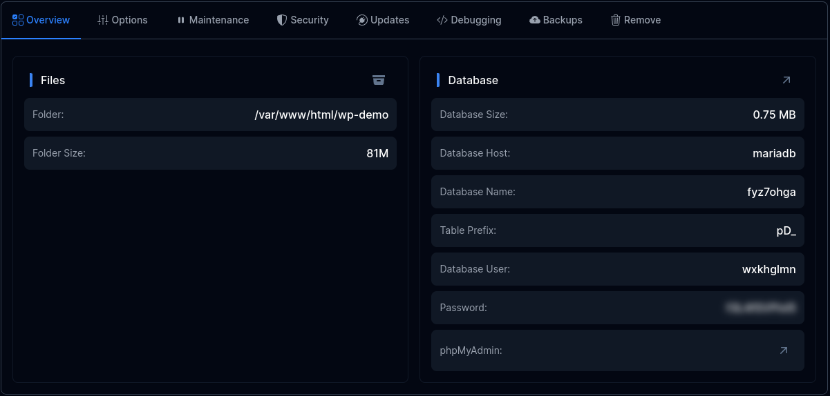Click the 0.75 MB database size value

774,115
